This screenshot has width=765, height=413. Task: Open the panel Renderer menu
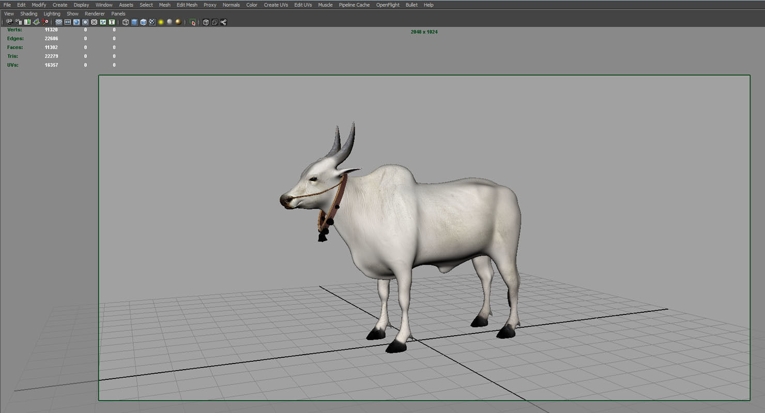(x=95, y=13)
